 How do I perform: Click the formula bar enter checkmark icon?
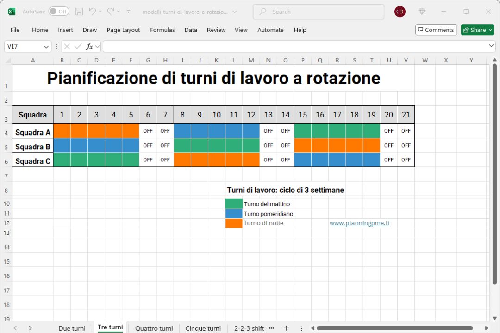(x=78, y=46)
